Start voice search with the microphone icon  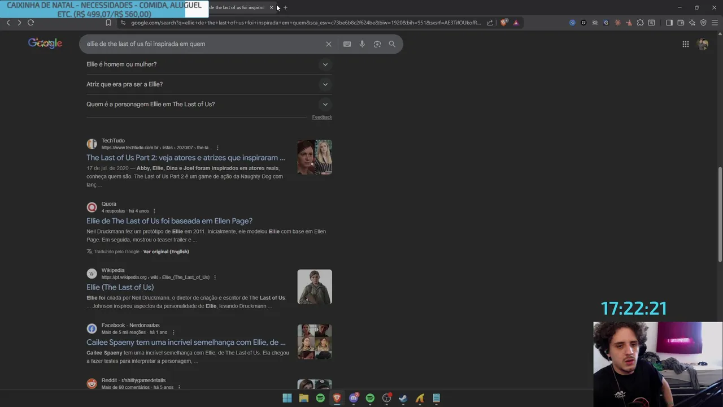tap(362, 44)
